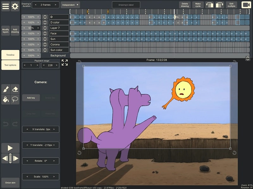The image size is (253, 189).
Task: Expand the D color layer options chevron
Action: tap(45, 22)
